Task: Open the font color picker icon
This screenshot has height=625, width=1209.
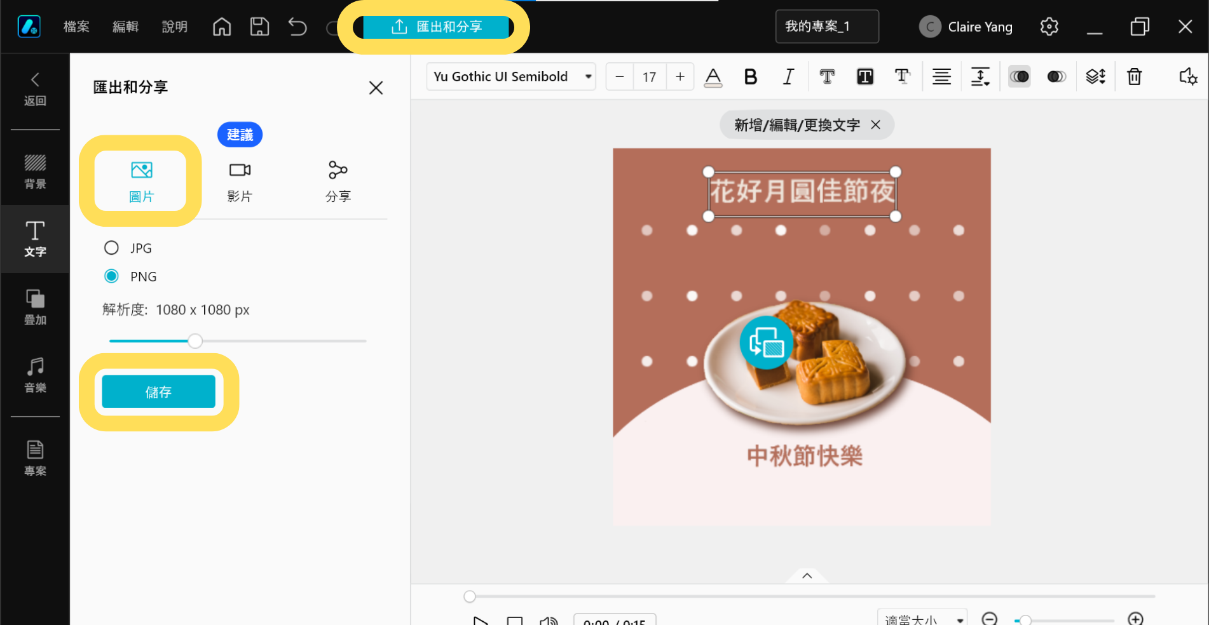Action: click(713, 77)
